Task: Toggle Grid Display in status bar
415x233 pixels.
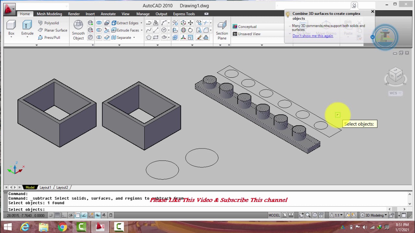Action: [x=57, y=215]
